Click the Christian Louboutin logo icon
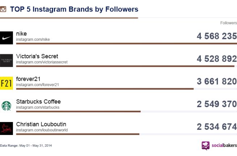237x156 pixels. [6, 128]
